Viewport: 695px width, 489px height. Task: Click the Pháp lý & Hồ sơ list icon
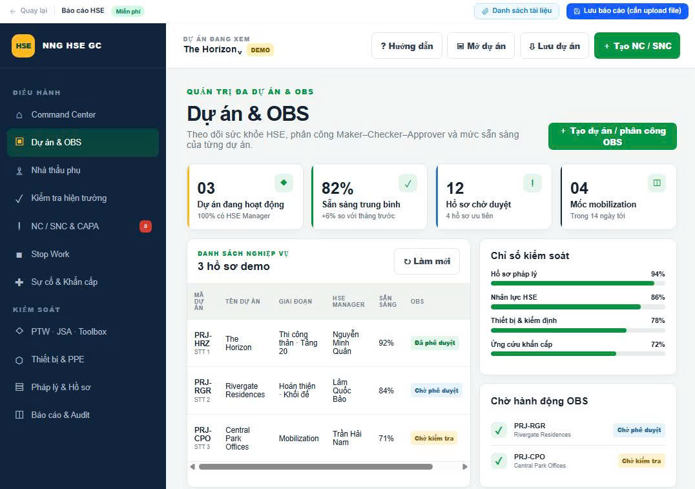click(x=19, y=387)
